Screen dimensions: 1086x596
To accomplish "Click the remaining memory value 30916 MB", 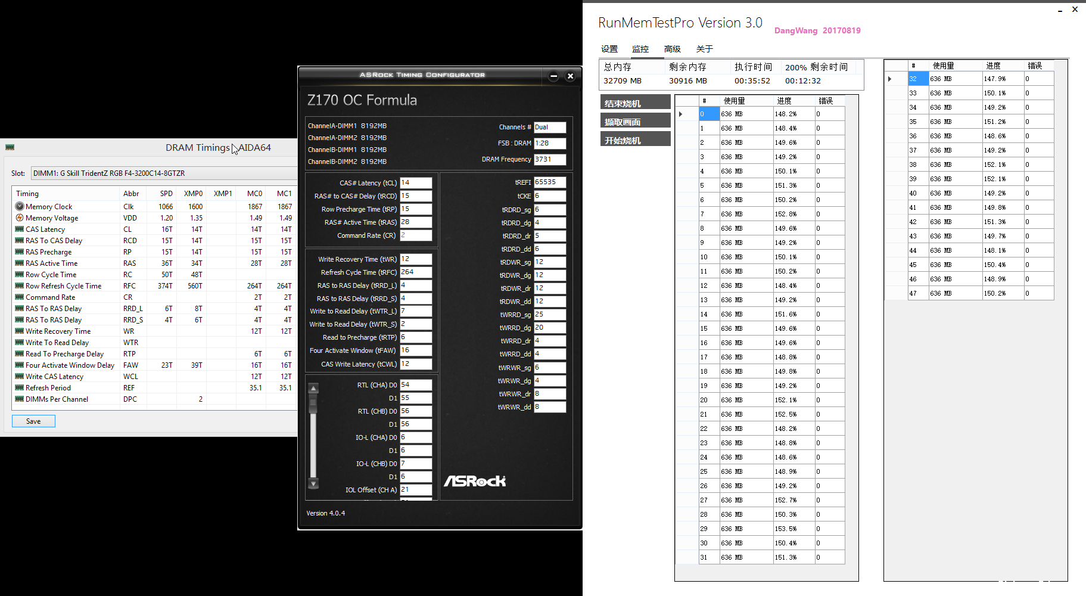I will point(687,80).
